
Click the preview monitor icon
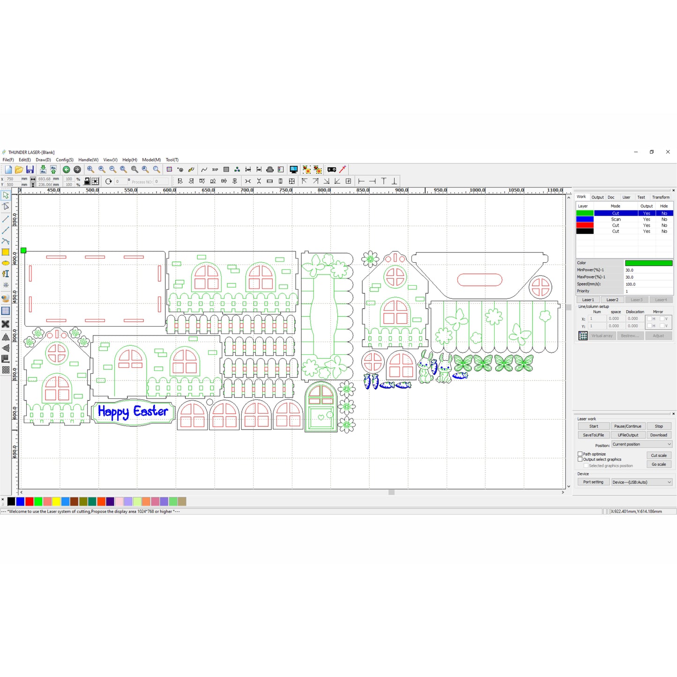tap(294, 170)
